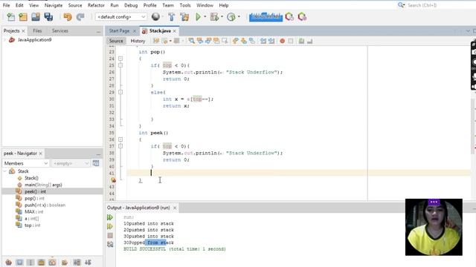The width and height of the screenshot is (476, 267).
Task: Click the grey globe browser icon in the toolbar
Action: tap(155, 17)
